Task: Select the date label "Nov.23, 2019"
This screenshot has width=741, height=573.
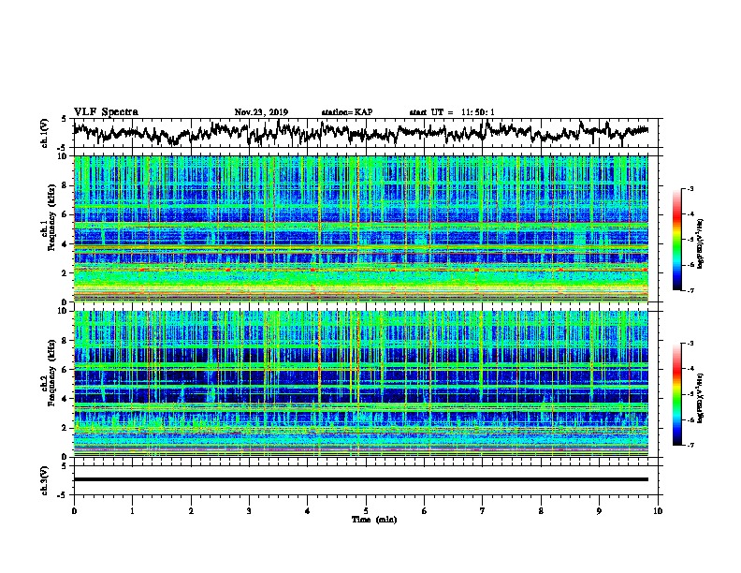Action: click(x=261, y=112)
